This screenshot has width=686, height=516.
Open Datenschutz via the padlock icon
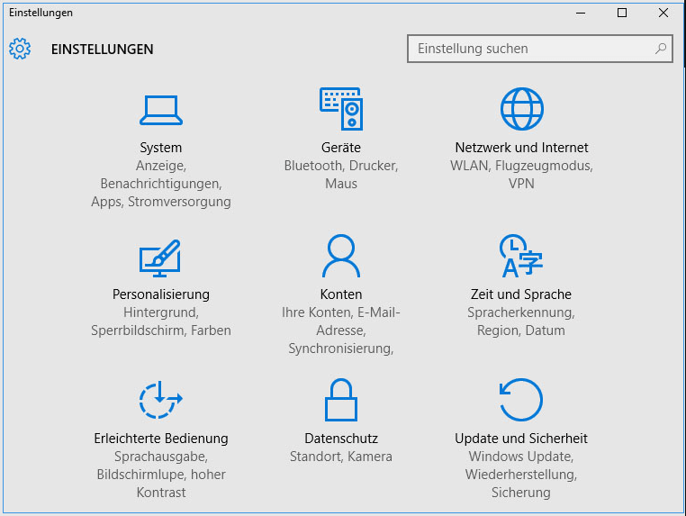click(x=341, y=400)
